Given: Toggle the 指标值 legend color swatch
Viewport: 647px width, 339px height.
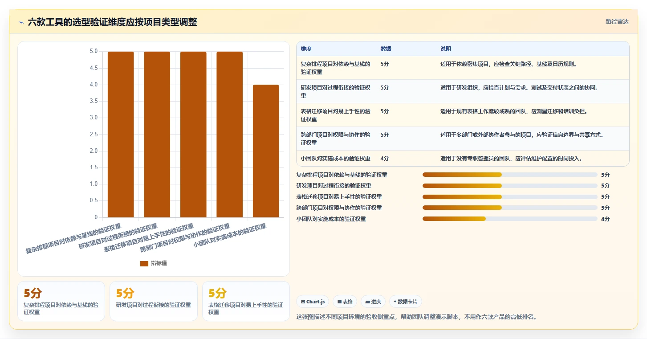Looking at the screenshot, I should pos(144,263).
